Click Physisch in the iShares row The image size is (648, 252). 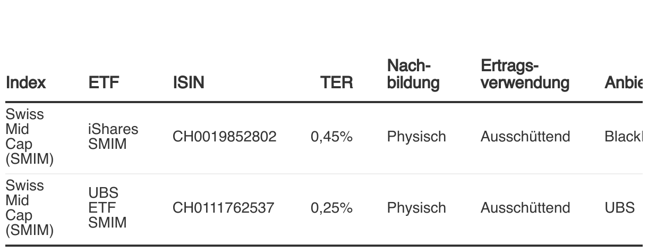point(416,137)
